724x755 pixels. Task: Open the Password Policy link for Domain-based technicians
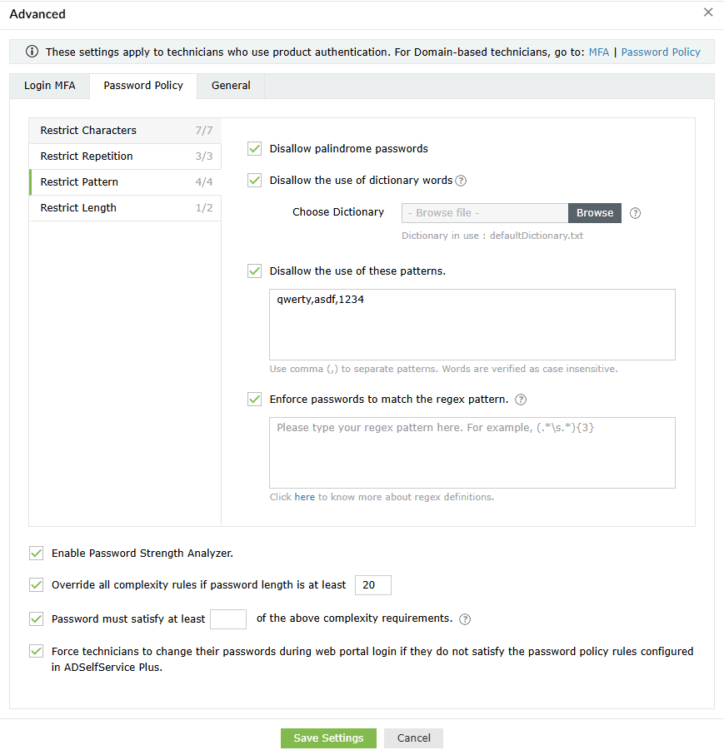[x=660, y=52]
